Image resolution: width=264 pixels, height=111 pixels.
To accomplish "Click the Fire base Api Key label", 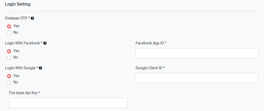I will coord(25,93).
